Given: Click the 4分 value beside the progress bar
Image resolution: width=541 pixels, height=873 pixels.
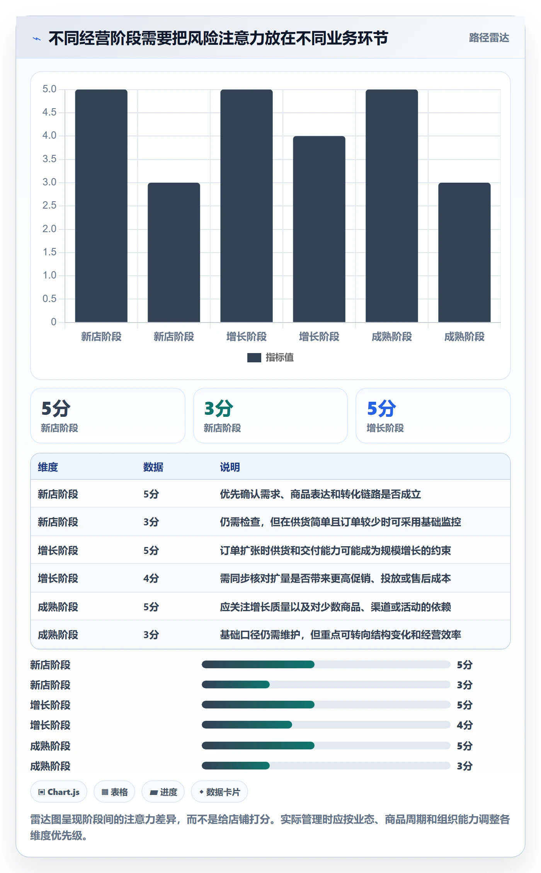Looking at the screenshot, I should (x=465, y=725).
